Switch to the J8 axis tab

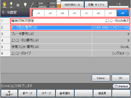[123, 13]
